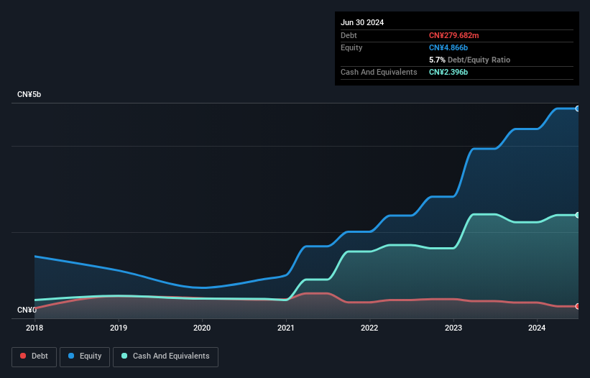The image size is (590, 378).
Task: Click the tooltip Equity row label
Action: pyautogui.click(x=351, y=47)
